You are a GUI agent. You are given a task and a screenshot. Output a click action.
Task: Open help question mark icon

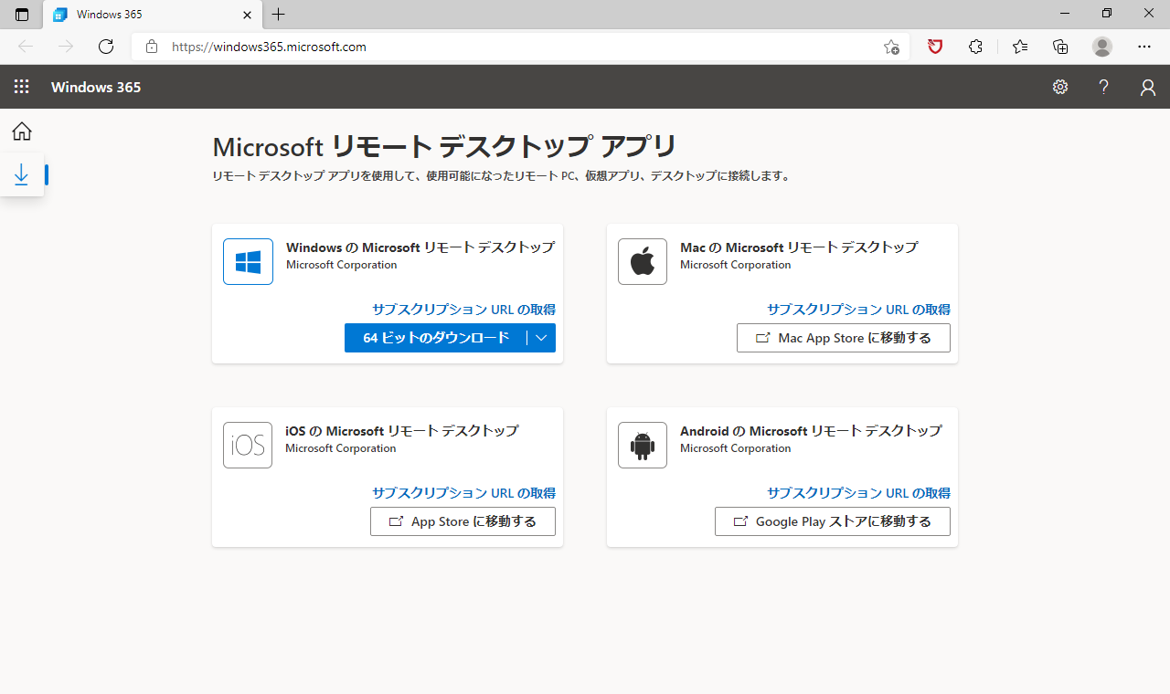[x=1104, y=87]
